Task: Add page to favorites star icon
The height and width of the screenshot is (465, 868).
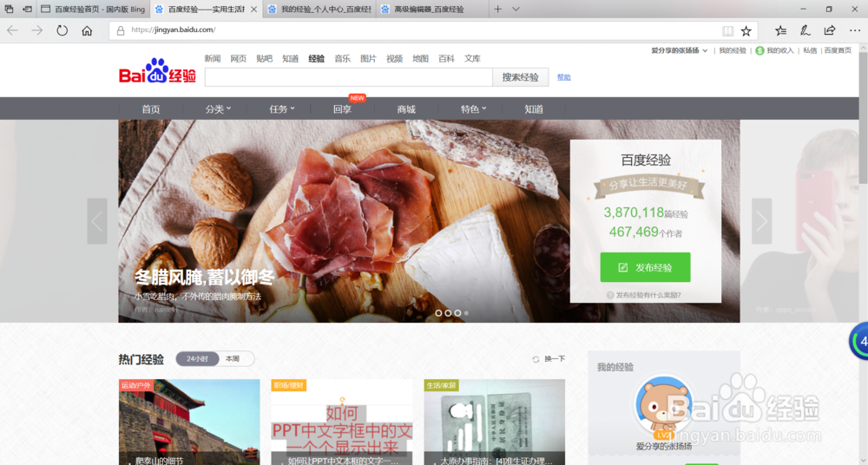Action: point(746,31)
